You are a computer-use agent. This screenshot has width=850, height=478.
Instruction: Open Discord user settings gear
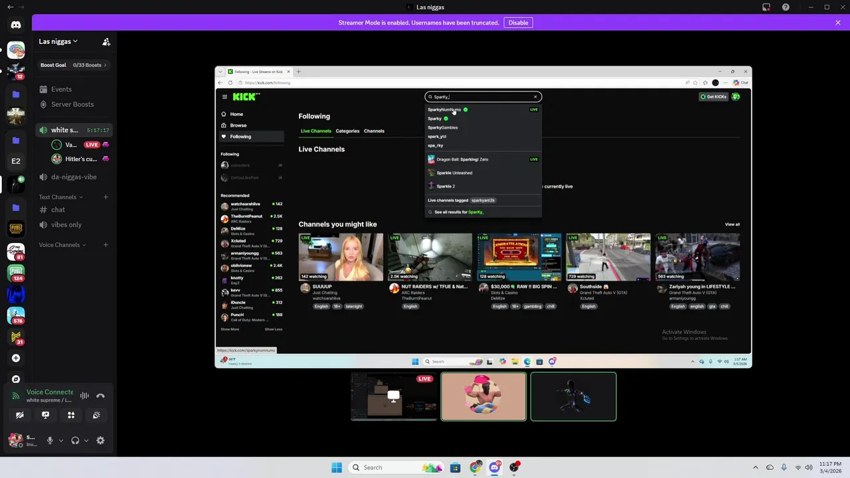(100, 440)
